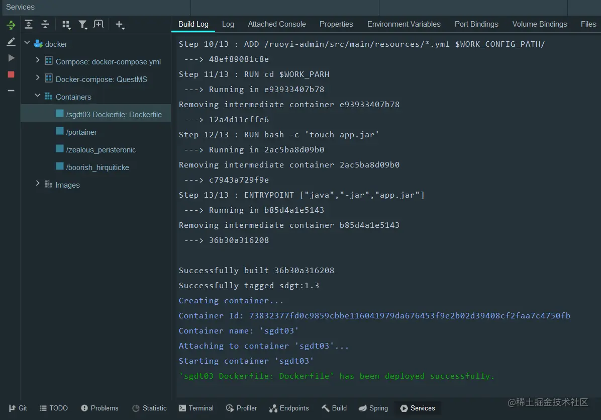Viewport: 601px width, 420px height.
Task: Click 'Step 13/13 : ENTRYPOINT' log line
Action: tap(302, 195)
